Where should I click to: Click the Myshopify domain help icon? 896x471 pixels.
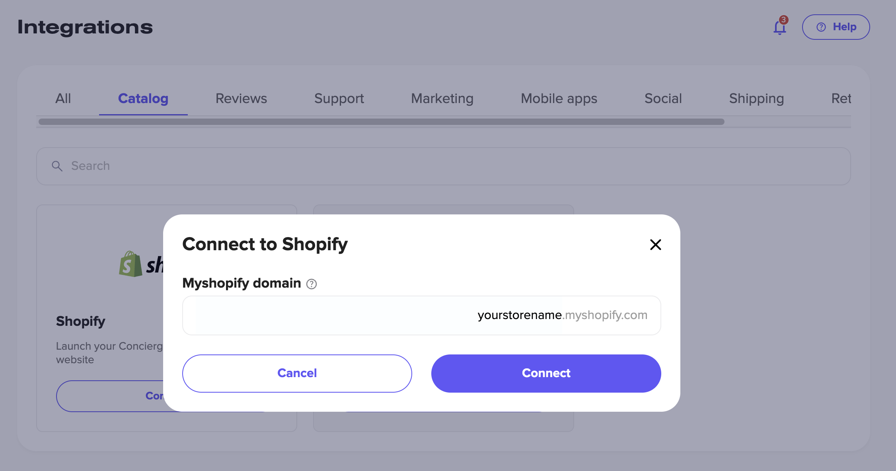pyautogui.click(x=312, y=284)
